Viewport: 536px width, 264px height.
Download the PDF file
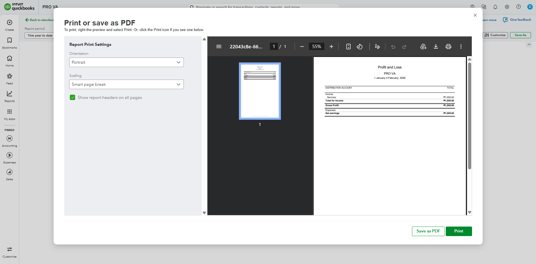(436, 47)
